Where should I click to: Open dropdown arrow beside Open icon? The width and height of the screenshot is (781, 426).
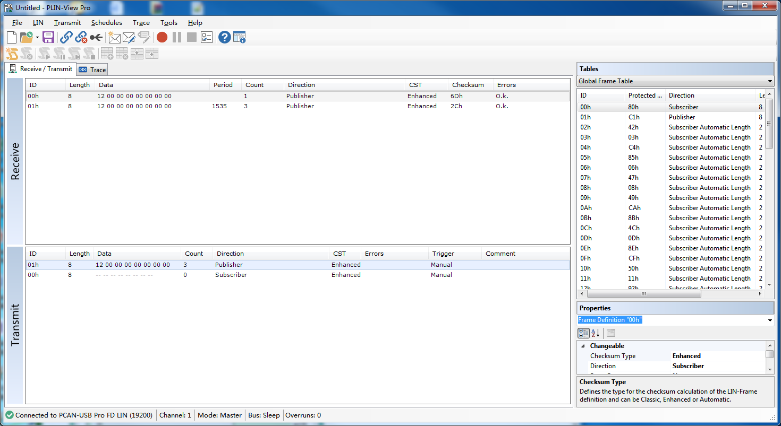point(37,38)
